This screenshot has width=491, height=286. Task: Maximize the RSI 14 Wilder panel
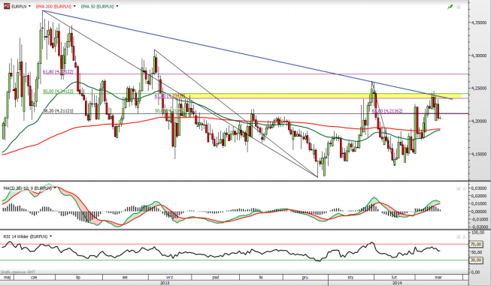click(x=458, y=236)
